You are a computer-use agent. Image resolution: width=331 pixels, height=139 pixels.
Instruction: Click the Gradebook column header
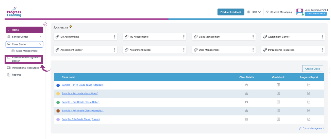pyautogui.click(x=278, y=77)
